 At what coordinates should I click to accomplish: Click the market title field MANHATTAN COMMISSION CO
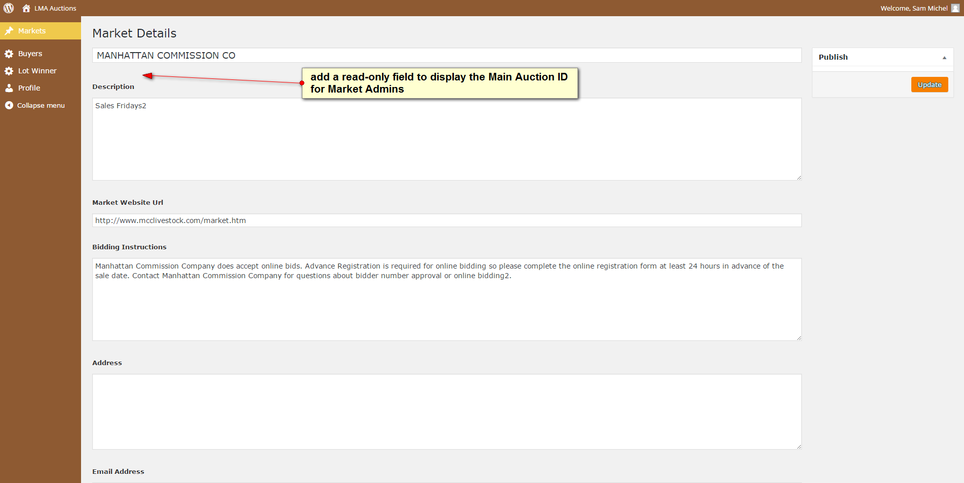pyautogui.click(x=447, y=55)
